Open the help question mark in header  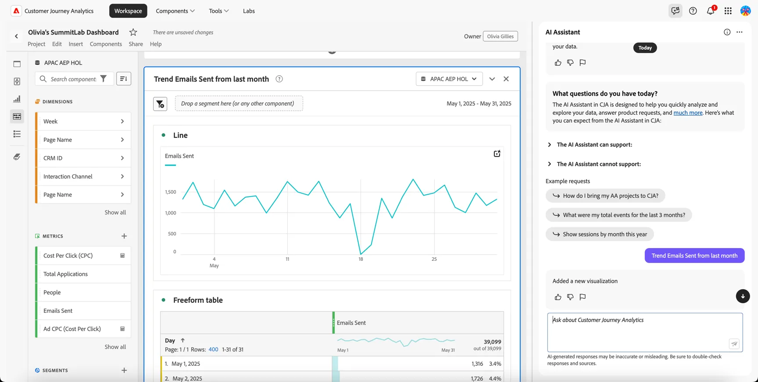click(x=693, y=11)
